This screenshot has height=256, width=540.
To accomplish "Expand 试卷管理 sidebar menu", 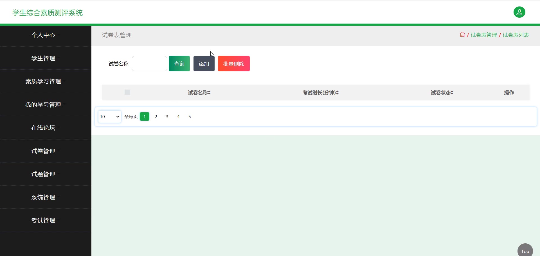I will pos(46,151).
